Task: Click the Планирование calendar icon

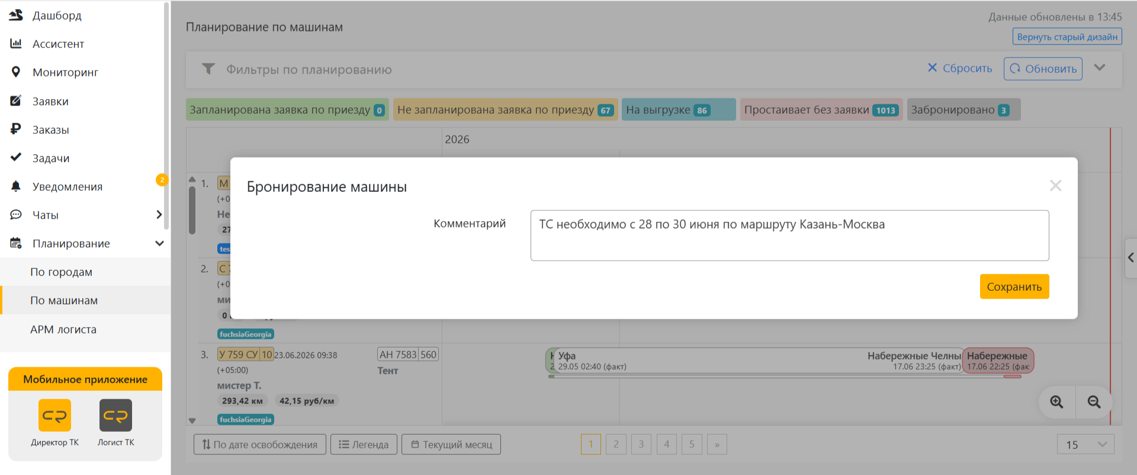Action: [x=16, y=243]
